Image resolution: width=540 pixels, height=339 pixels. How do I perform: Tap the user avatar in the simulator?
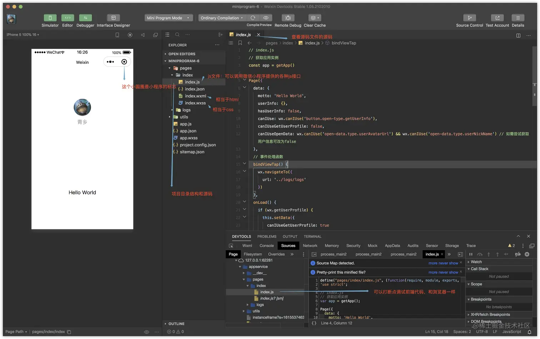click(x=82, y=107)
